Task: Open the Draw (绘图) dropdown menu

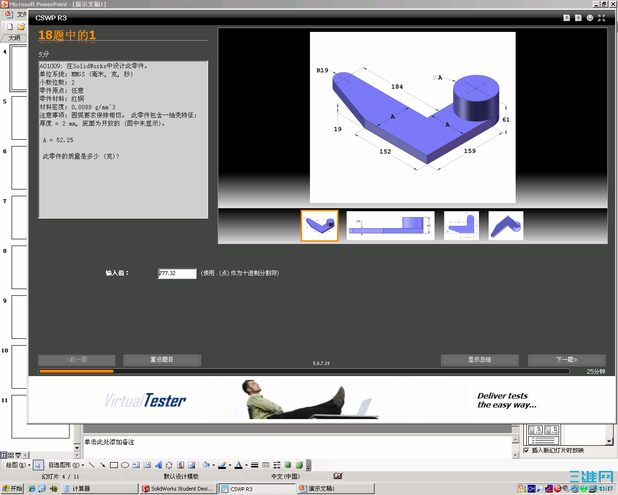Action: pos(18,465)
